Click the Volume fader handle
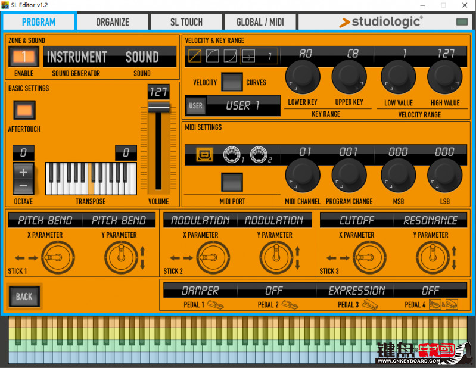This screenshot has height=368, width=476. (158, 107)
